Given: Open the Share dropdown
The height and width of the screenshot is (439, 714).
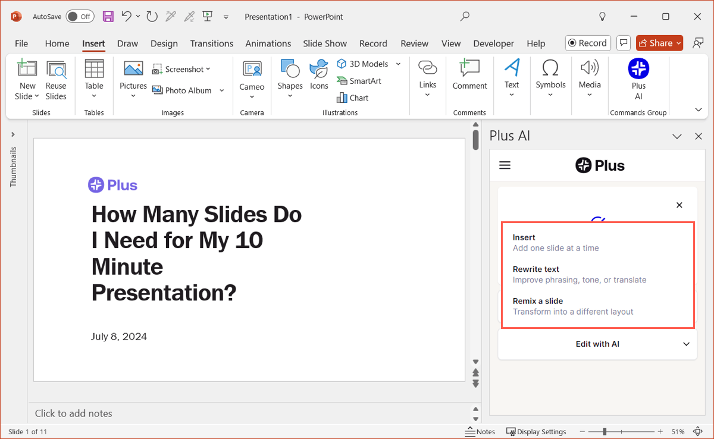Looking at the screenshot, I should click(x=659, y=43).
